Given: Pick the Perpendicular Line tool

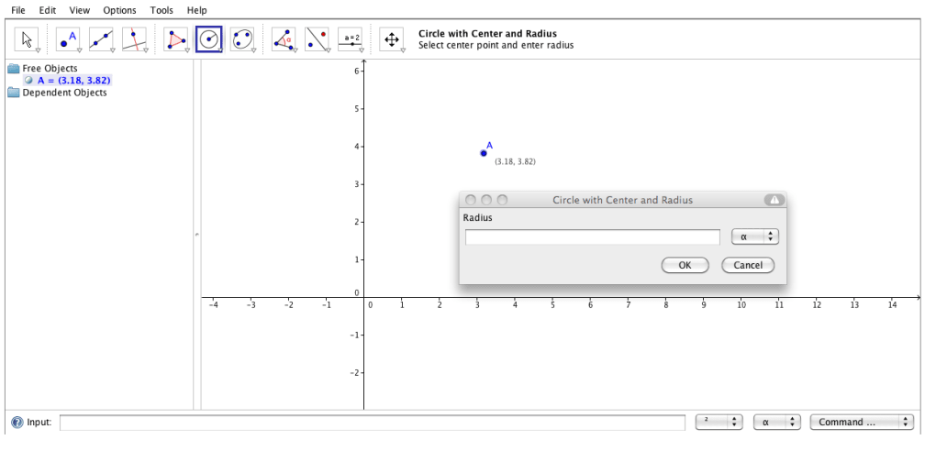Looking at the screenshot, I should coord(135,39).
